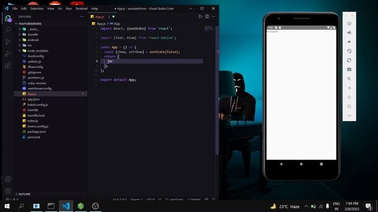The width and height of the screenshot is (378, 212).
Task: Split the editor to the right
Action: 207,16
